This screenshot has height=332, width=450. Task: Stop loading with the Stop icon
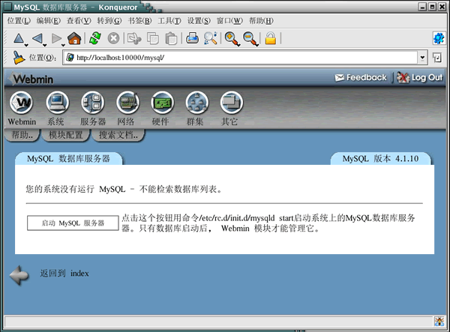pyautogui.click(x=113, y=38)
